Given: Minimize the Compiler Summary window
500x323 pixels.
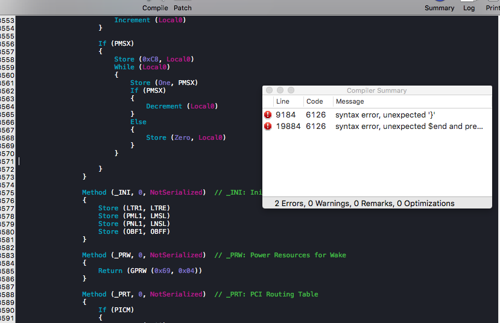Looking at the screenshot, I should (280, 90).
